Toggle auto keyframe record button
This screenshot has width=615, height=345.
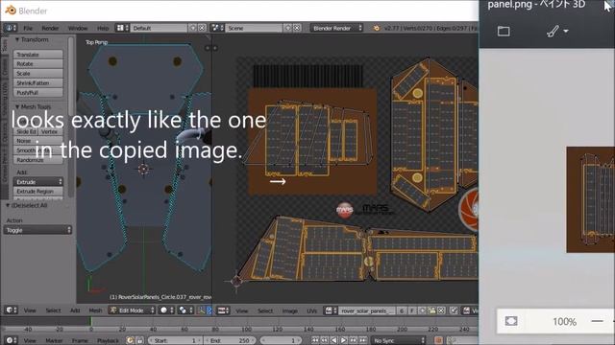(438, 340)
